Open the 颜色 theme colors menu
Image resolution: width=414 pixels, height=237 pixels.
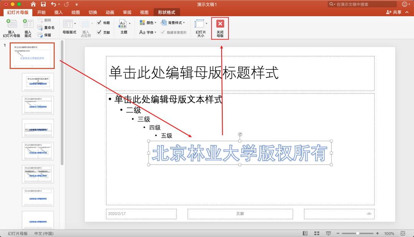tap(148, 23)
